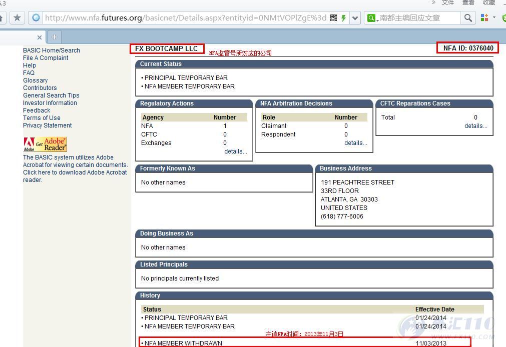Open the address bar history dropdown arrow
Image resolution: width=506 pixels, height=347 pixels.
[x=355, y=17]
